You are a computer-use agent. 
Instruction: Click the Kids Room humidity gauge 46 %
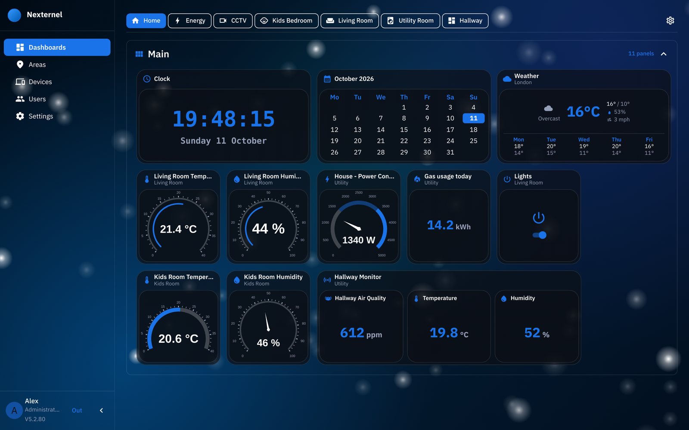pos(268,327)
